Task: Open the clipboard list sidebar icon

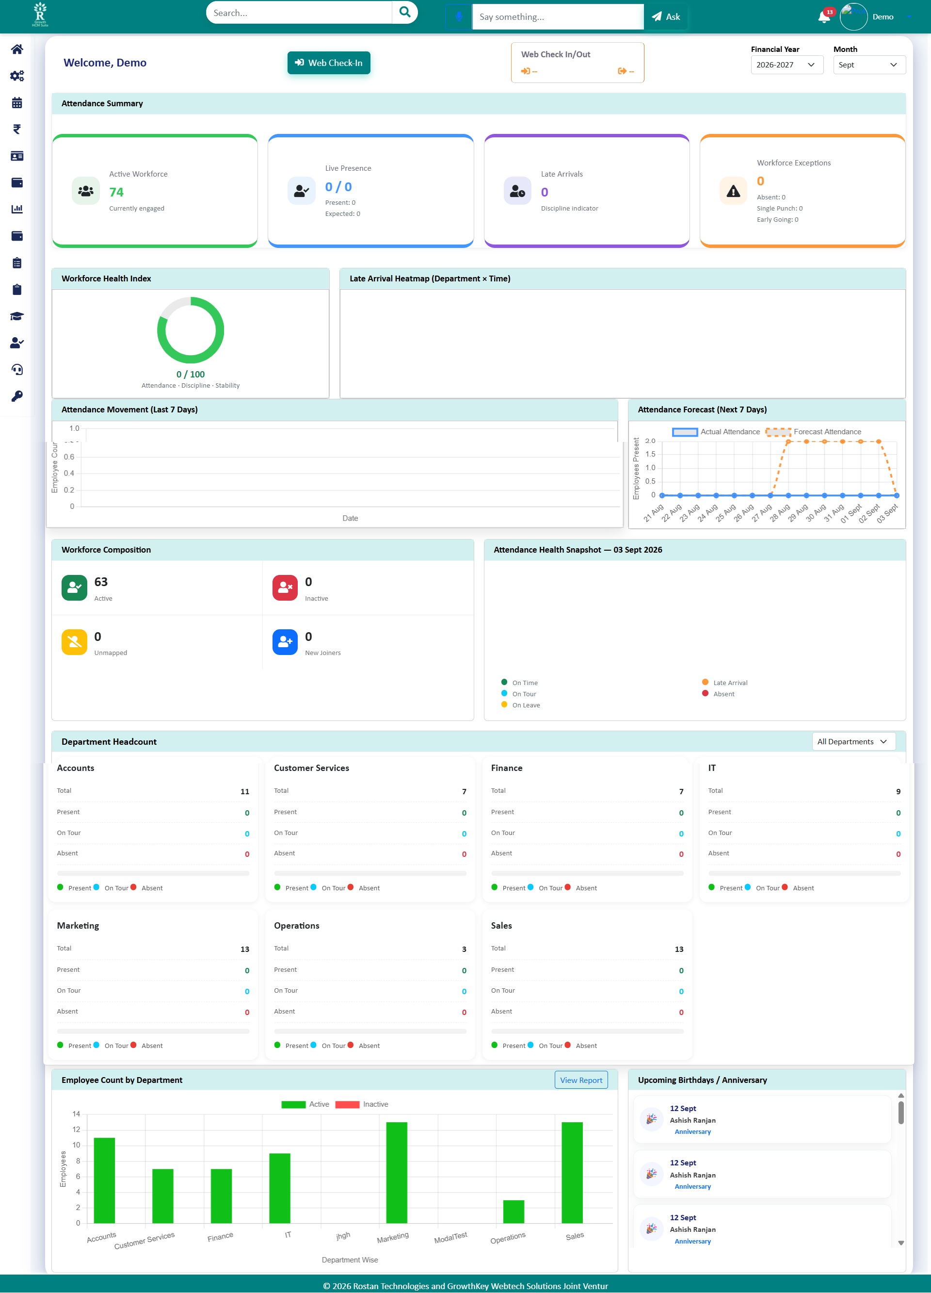Action: 17,263
